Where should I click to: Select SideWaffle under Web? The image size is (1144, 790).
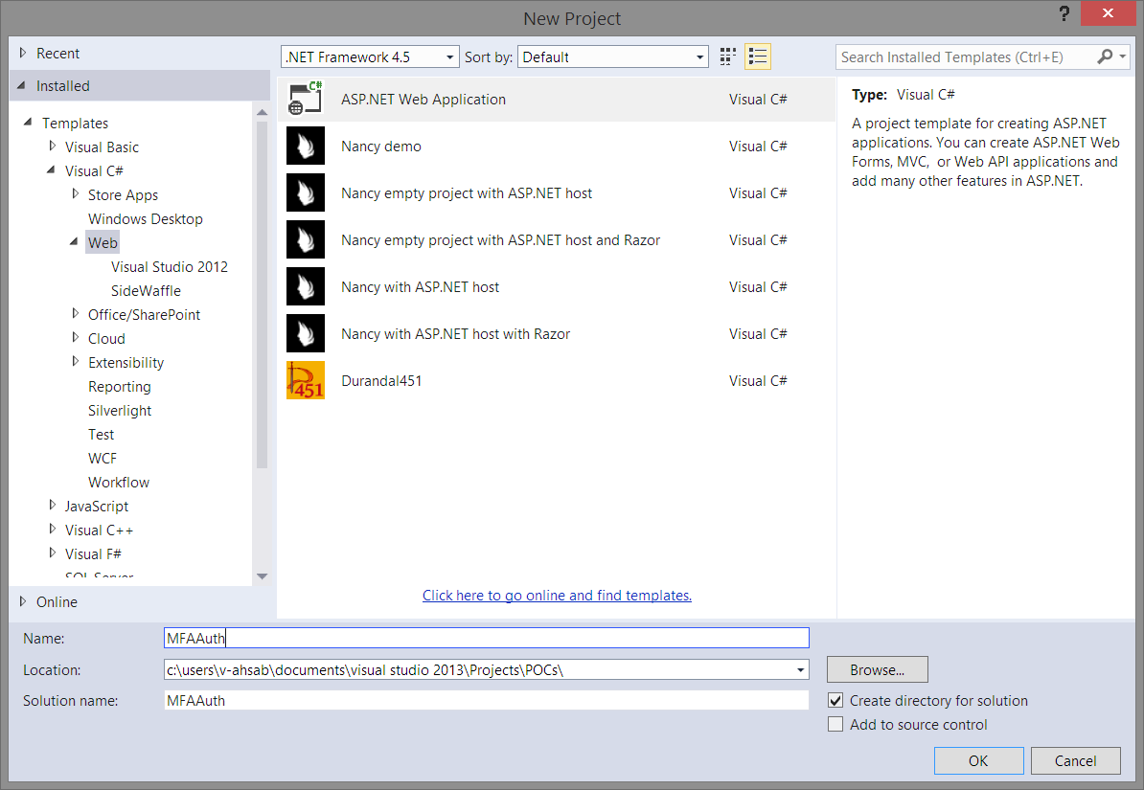click(x=146, y=290)
